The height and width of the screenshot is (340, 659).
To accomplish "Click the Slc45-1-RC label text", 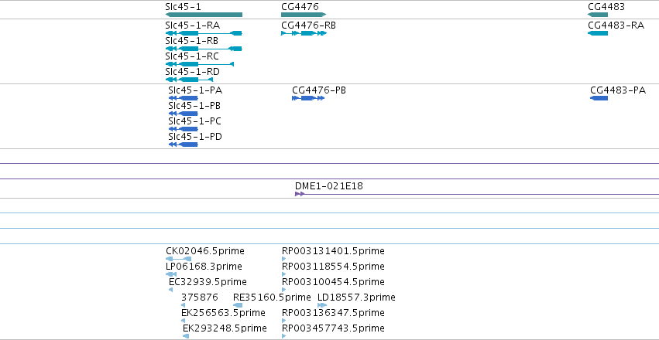I will 192,56.
